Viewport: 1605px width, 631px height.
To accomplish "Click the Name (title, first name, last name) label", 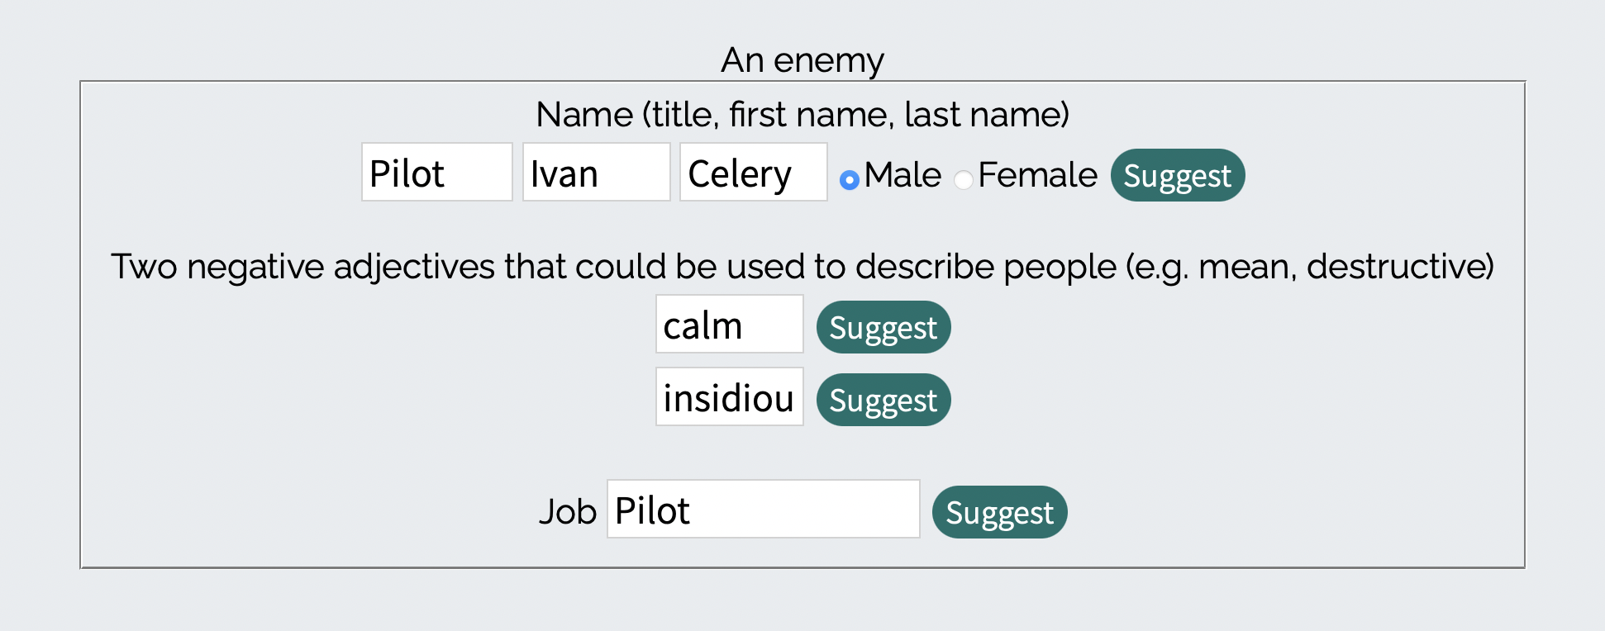I will (x=802, y=115).
